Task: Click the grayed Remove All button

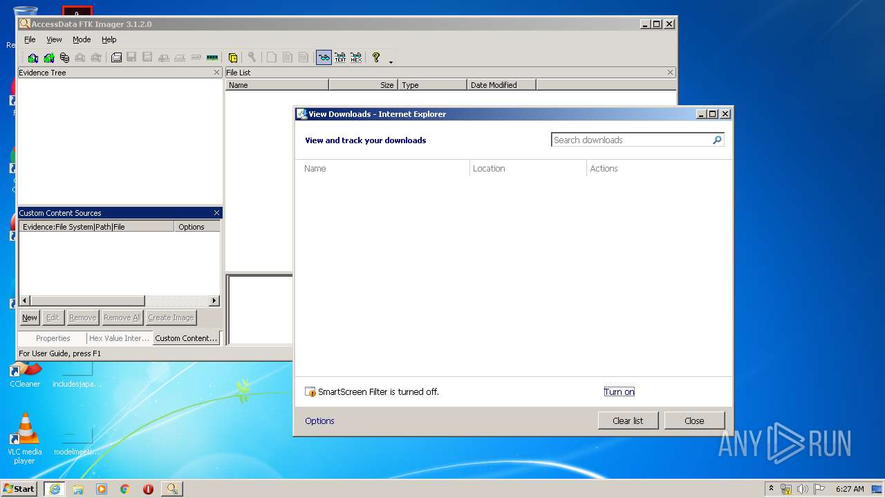Action: click(x=122, y=317)
